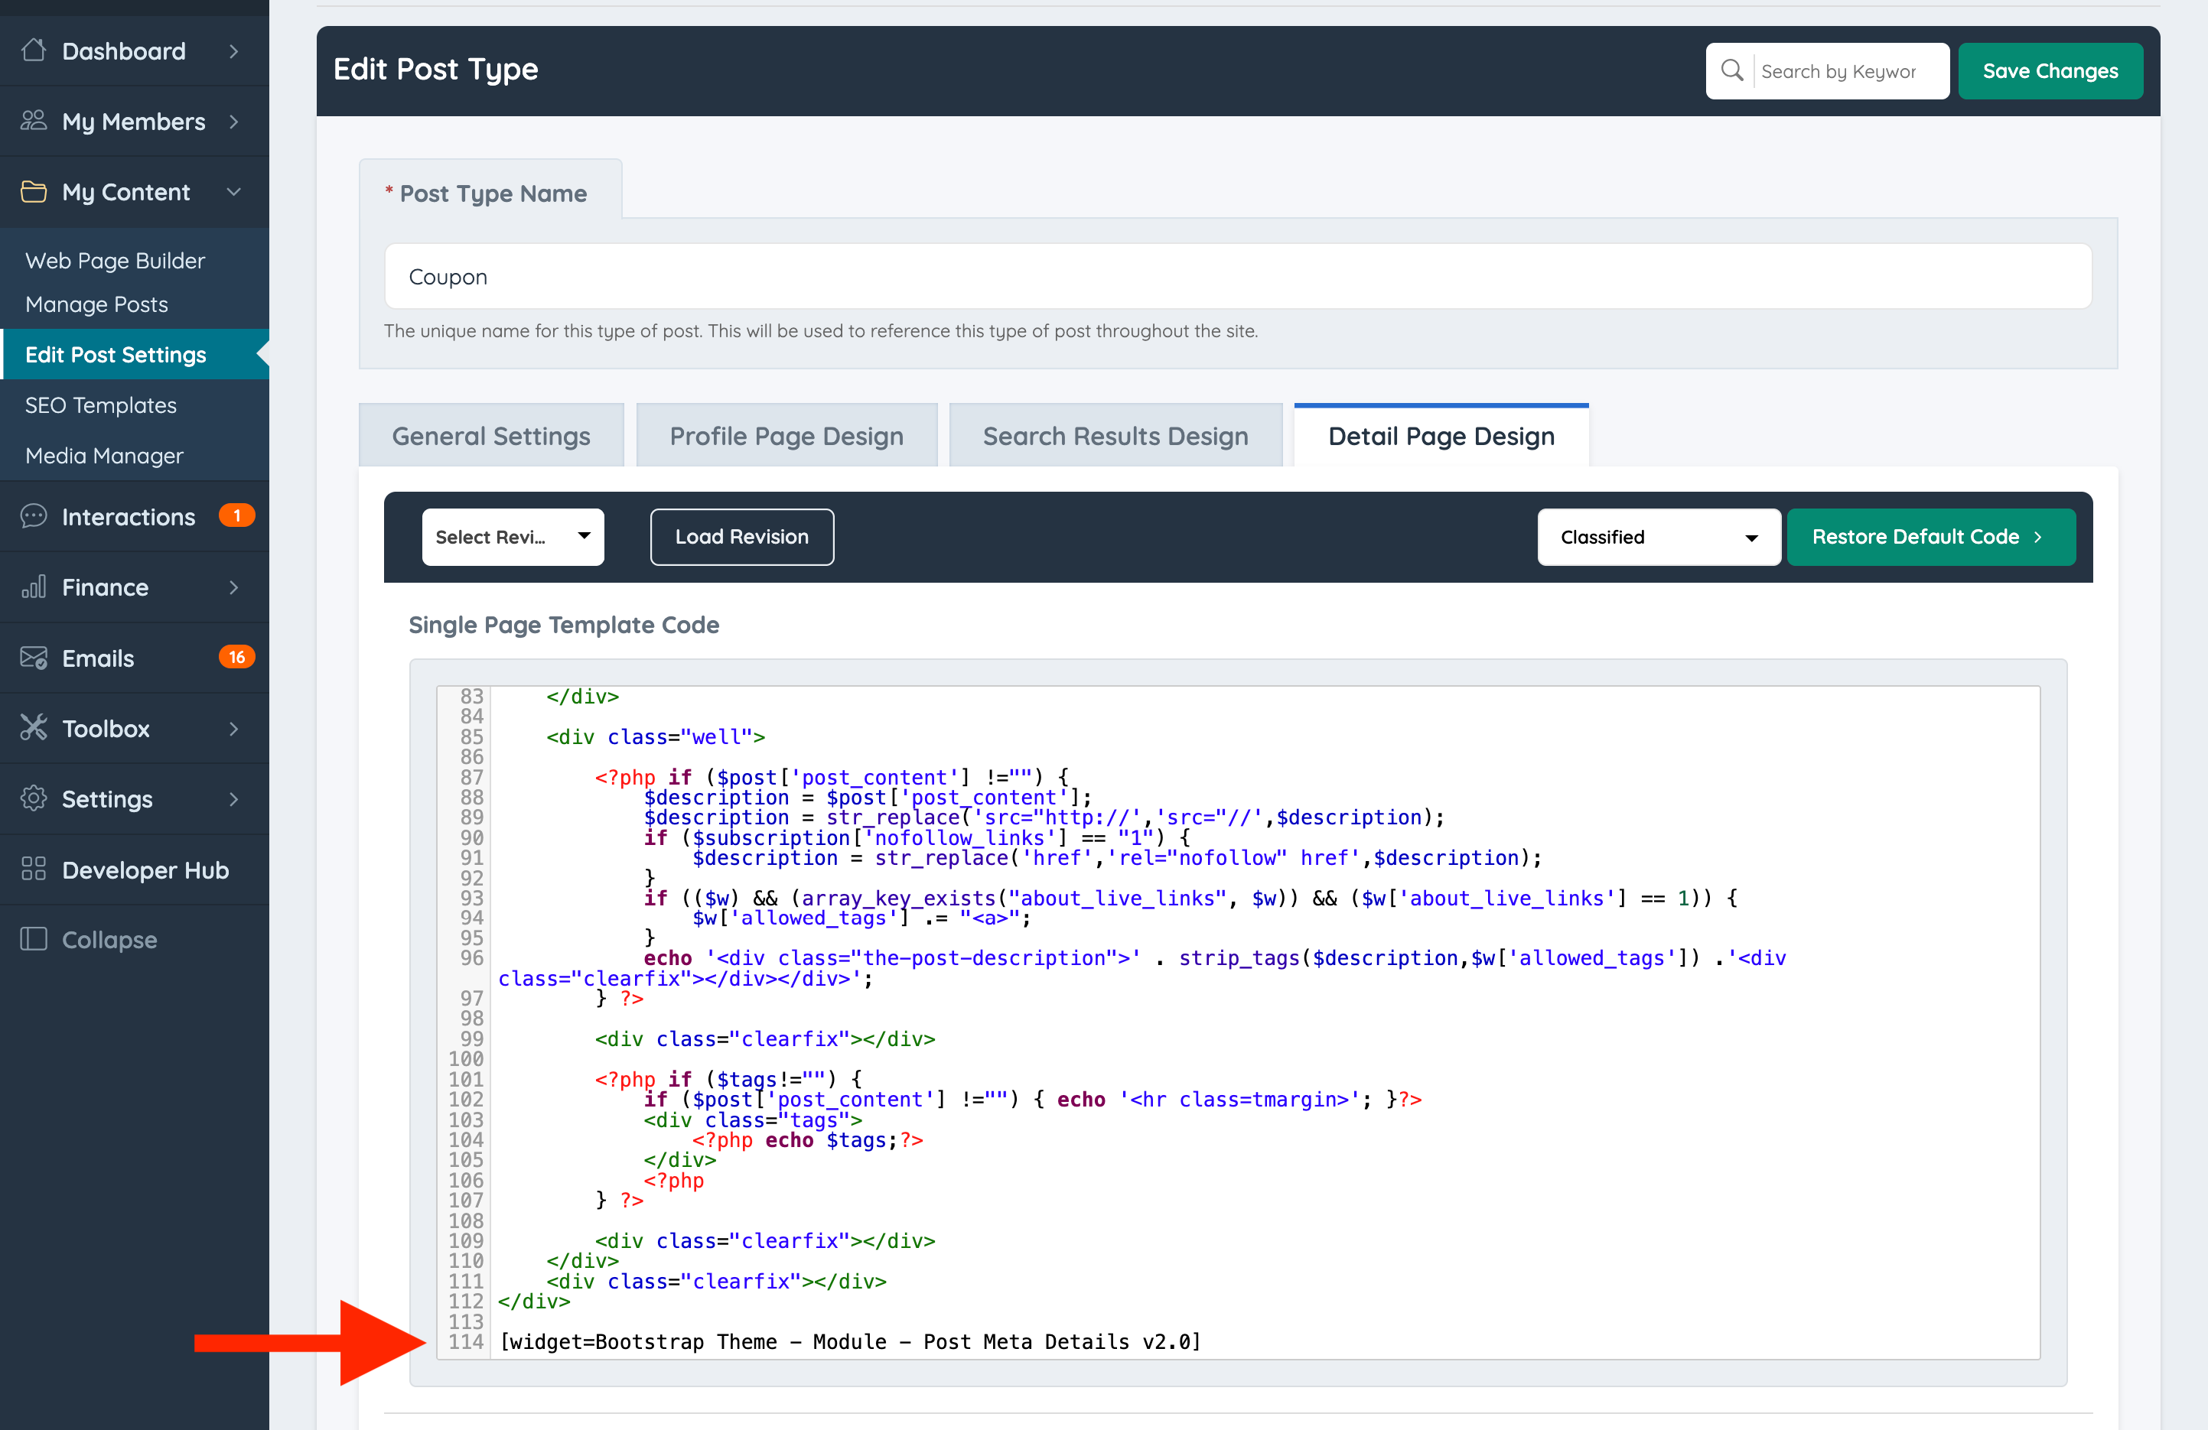Screen dimensions: 2208x1430
Task: Click code line 114 widget shortcode
Action: click(850, 1341)
